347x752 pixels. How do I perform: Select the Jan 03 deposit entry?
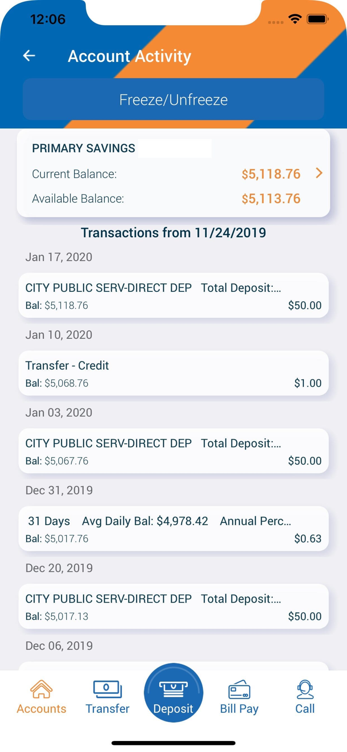(173, 451)
